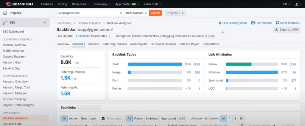Open the 11 backlinks found today link
The height and width of the screenshot is (126, 305).
[82, 36]
